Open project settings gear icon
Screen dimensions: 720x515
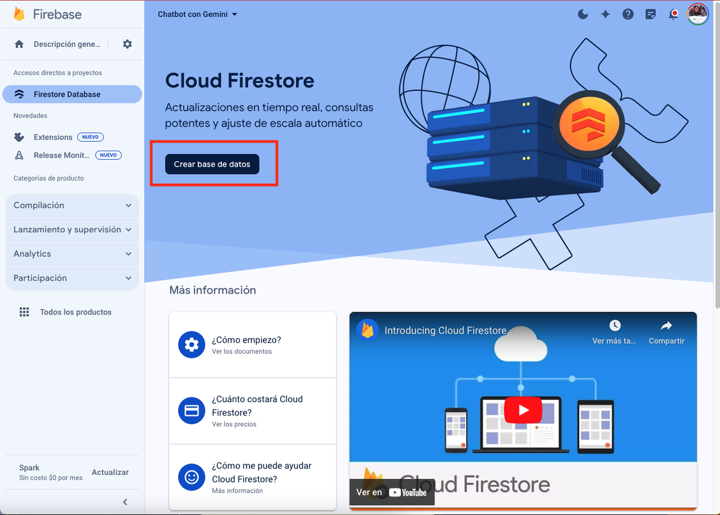coord(127,44)
